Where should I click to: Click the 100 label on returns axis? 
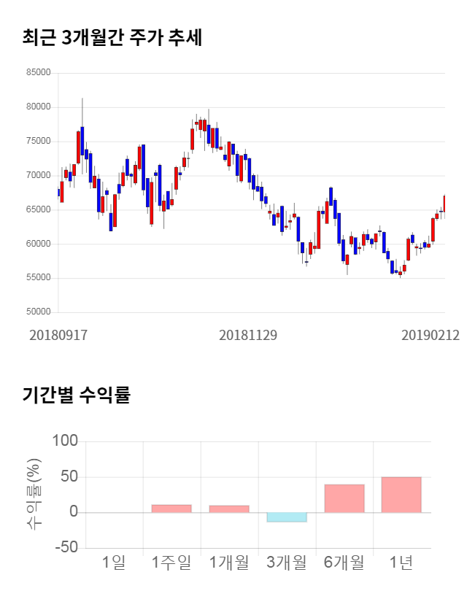(65, 441)
